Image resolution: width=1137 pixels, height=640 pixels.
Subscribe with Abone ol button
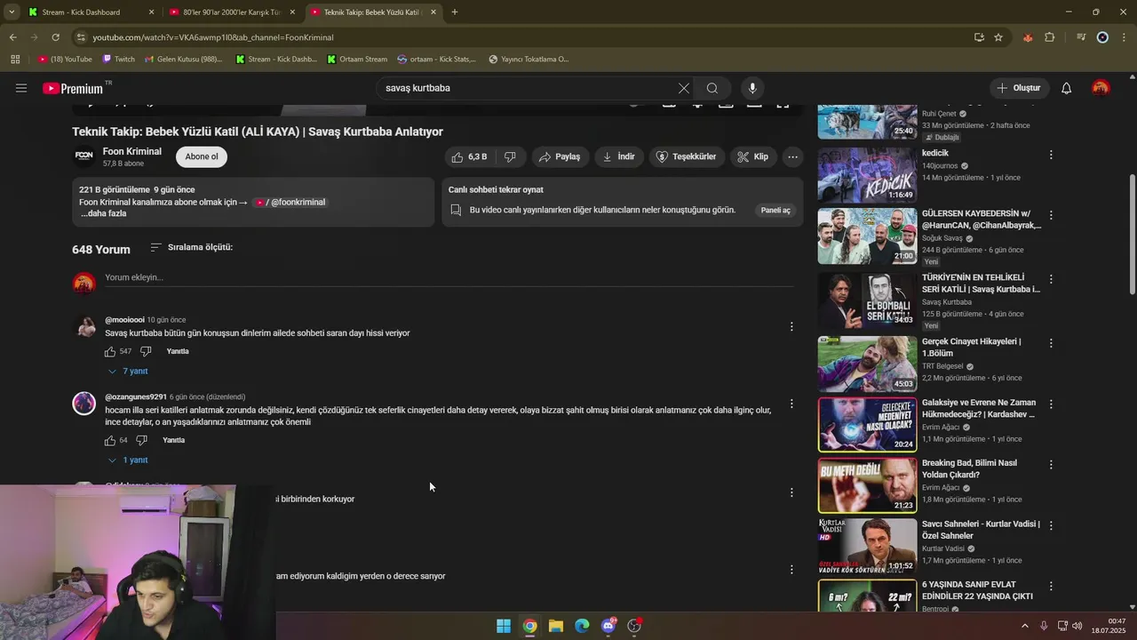[202, 156]
